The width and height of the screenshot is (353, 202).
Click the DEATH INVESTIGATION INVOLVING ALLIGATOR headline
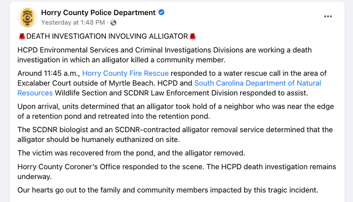107,36
